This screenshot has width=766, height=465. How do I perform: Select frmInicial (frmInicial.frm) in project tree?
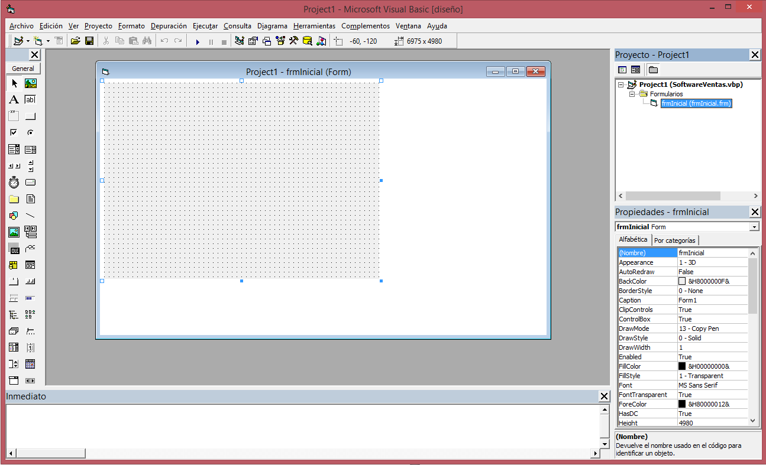[696, 103]
